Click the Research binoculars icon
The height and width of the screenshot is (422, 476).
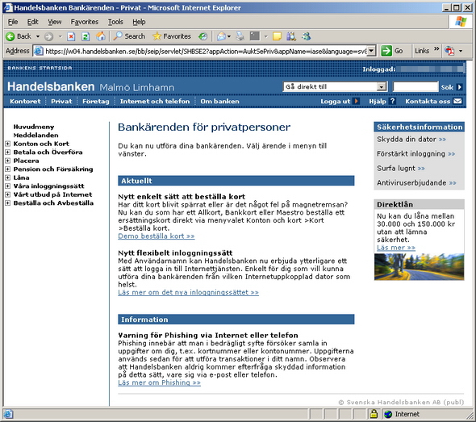click(291, 36)
